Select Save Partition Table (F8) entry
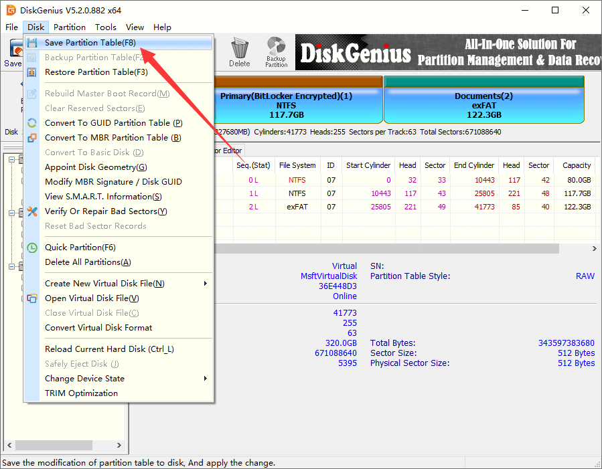 point(90,42)
